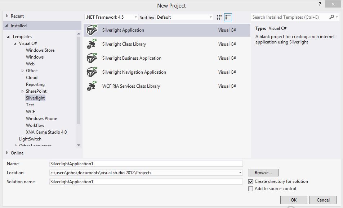Image resolution: width=343 pixels, height=208 pixels.
Task: Select Silverlight Application template text
Action: click(x=123, y=30)
